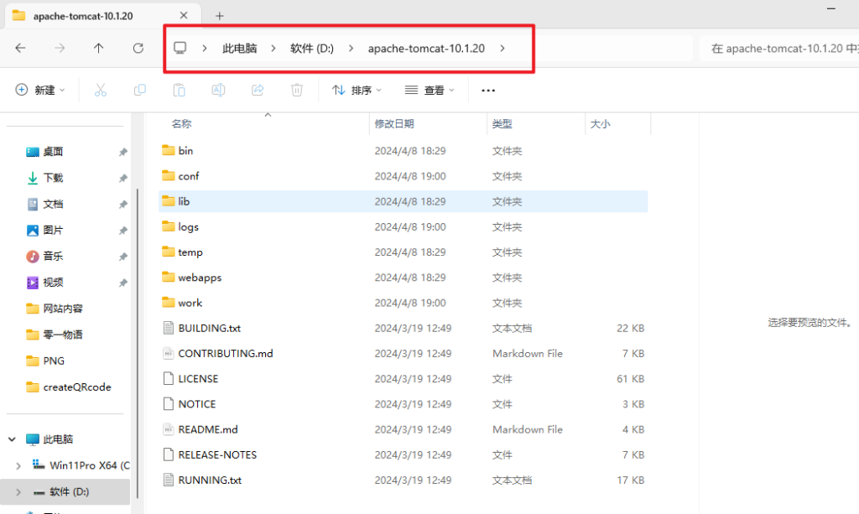Go up one directory level
Image resolution: width=859 pixels, height=514 pixels.
99,49
